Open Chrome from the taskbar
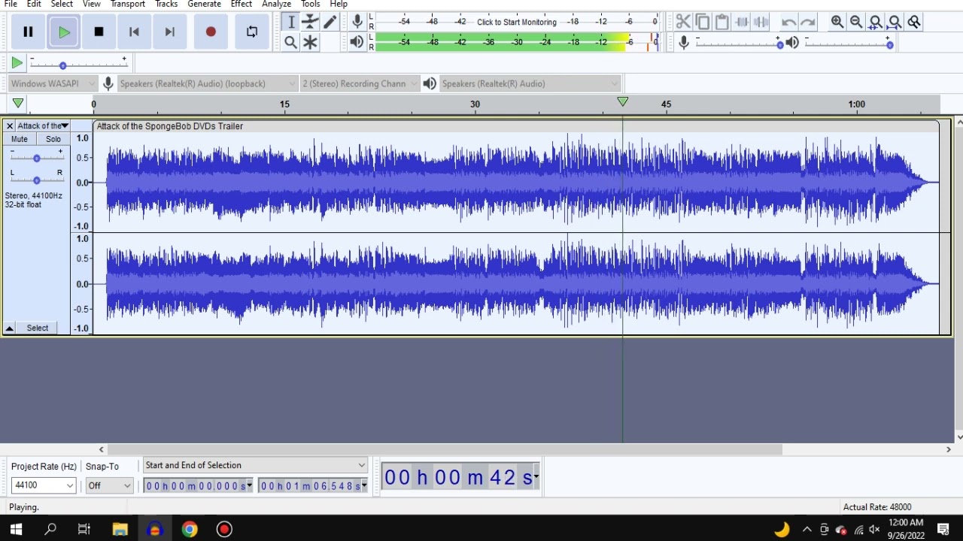This screenshot has height=541, width=963. (190, 529)
